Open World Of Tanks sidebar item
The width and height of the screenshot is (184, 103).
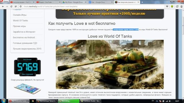point(20,21)
